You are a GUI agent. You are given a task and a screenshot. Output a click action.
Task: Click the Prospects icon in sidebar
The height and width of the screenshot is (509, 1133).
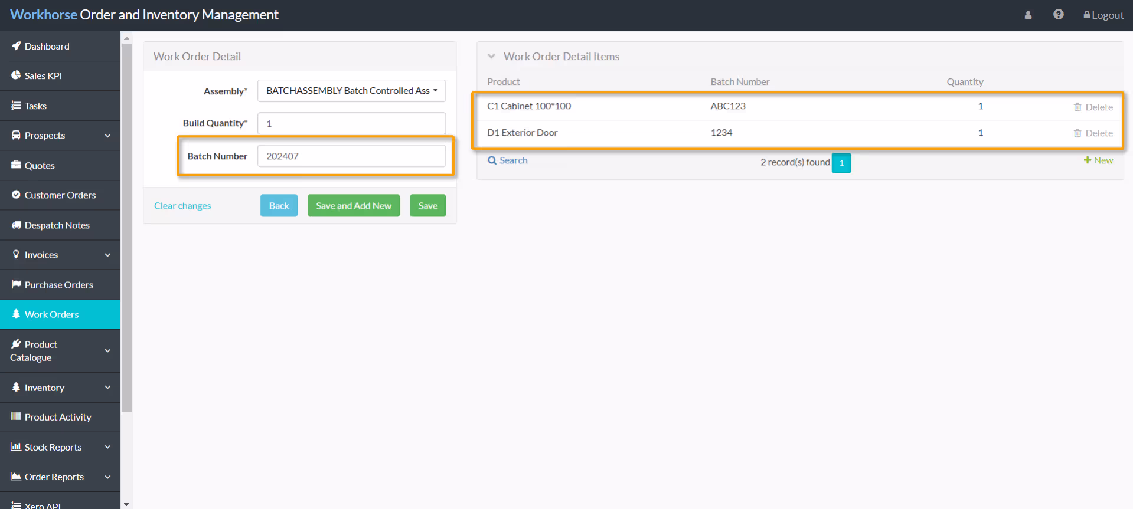16,135
